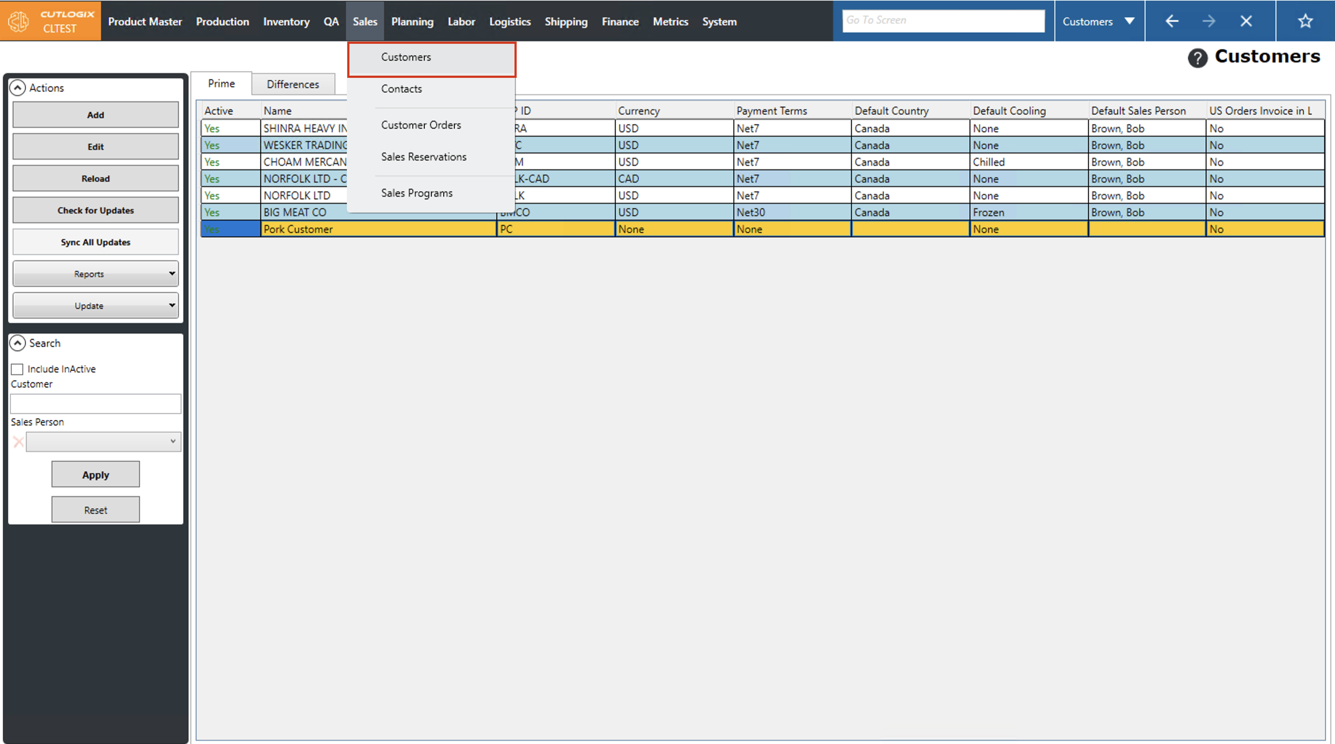Select Customer Orders from Sales menu
Viewport: 1335px width, 744px height.
[x=421, y=125]
